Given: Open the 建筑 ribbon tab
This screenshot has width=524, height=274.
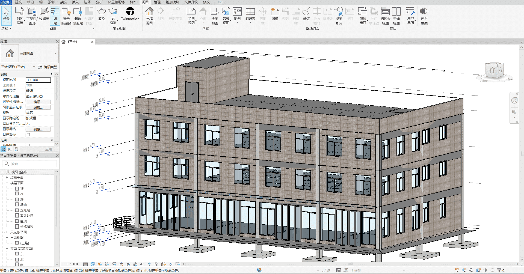Looking at the screenshot, I should click(18, 2).
